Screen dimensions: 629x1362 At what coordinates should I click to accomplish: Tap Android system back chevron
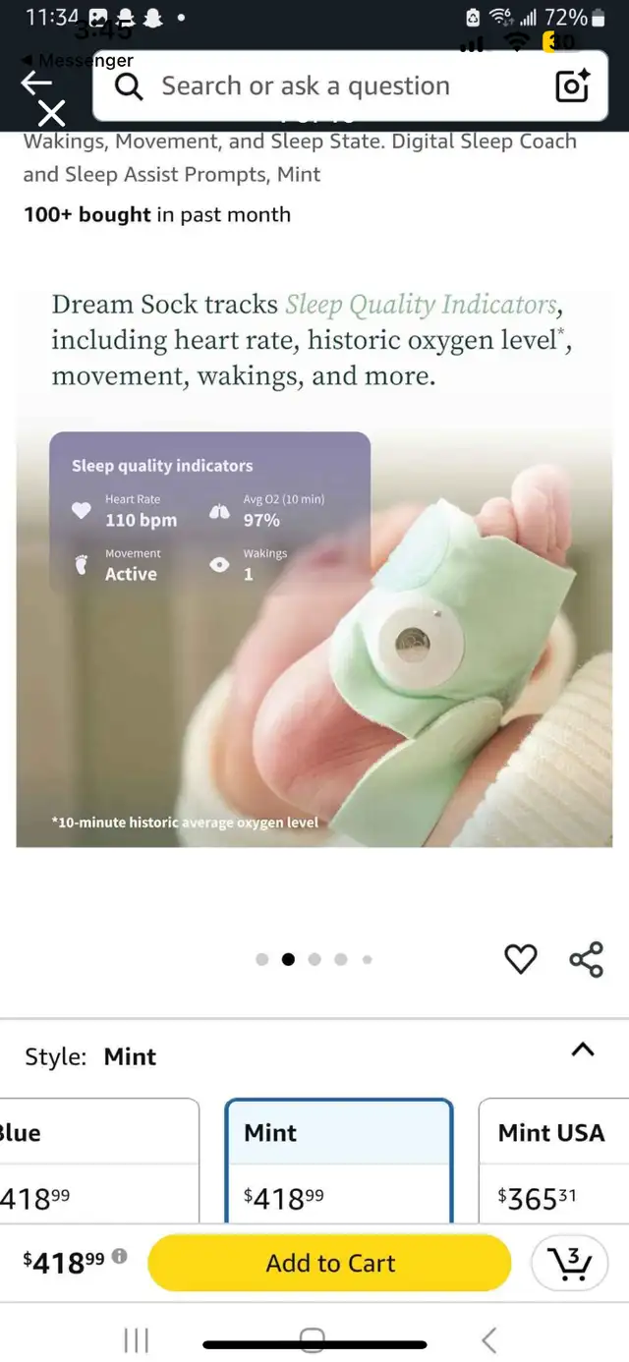click(x=489, y=1340)
